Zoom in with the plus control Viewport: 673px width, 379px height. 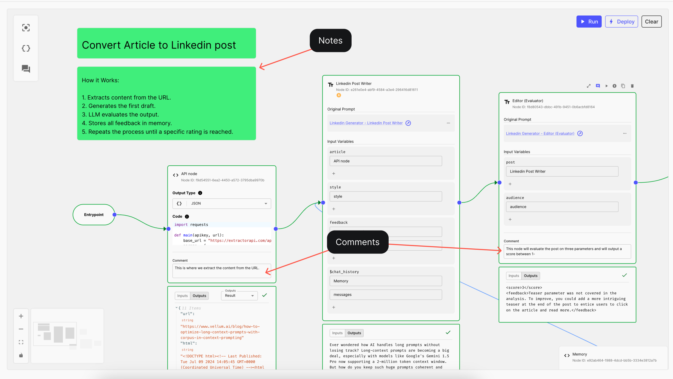(x=21, y=316)
